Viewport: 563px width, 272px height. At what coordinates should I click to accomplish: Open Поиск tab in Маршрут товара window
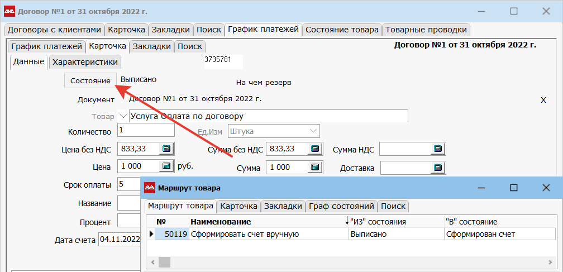click(x=393, y=206)
